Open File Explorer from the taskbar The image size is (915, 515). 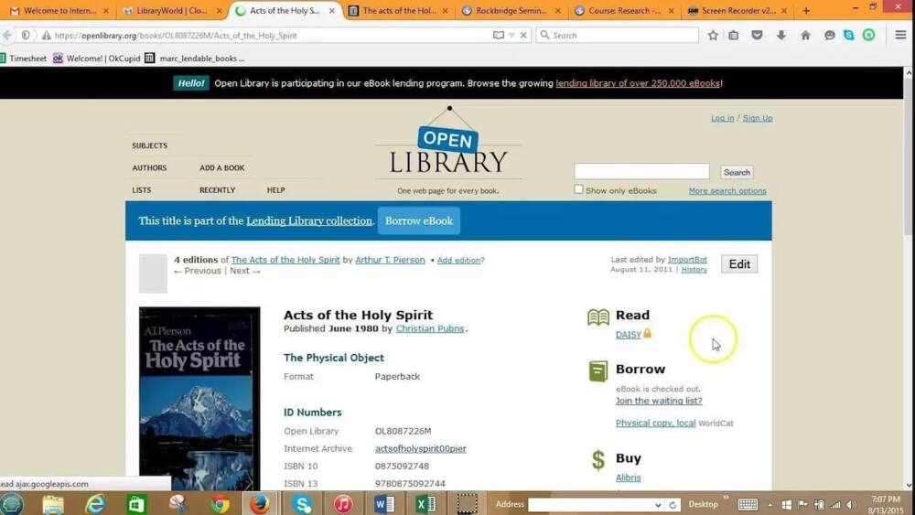[x=53, y=503]
